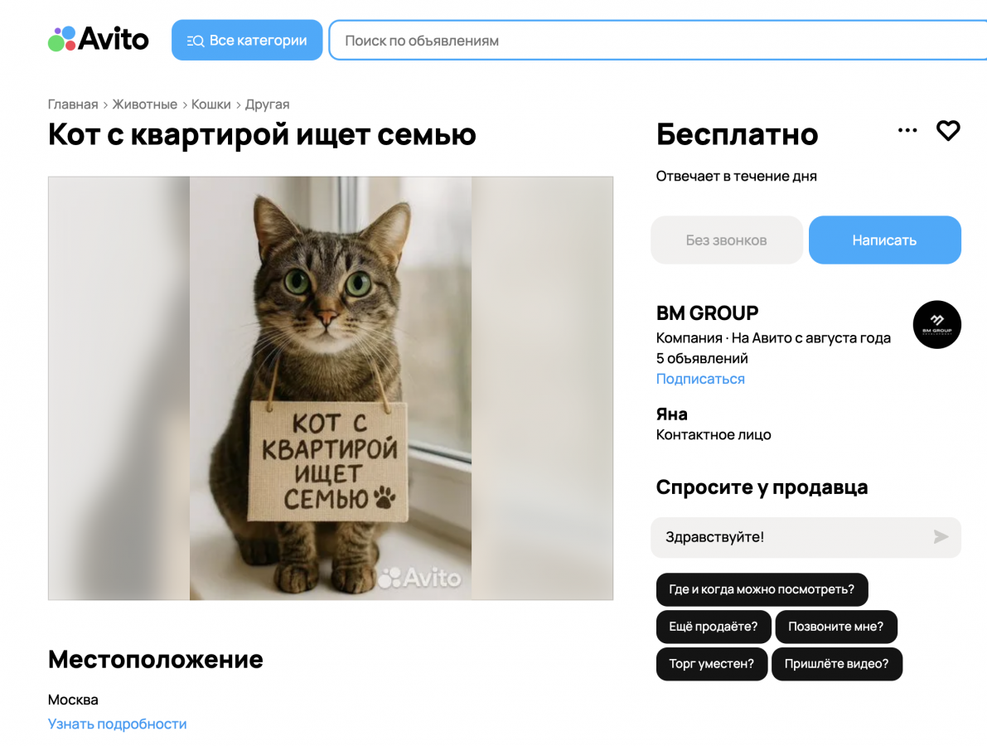Open the Все категории menu

247,41
